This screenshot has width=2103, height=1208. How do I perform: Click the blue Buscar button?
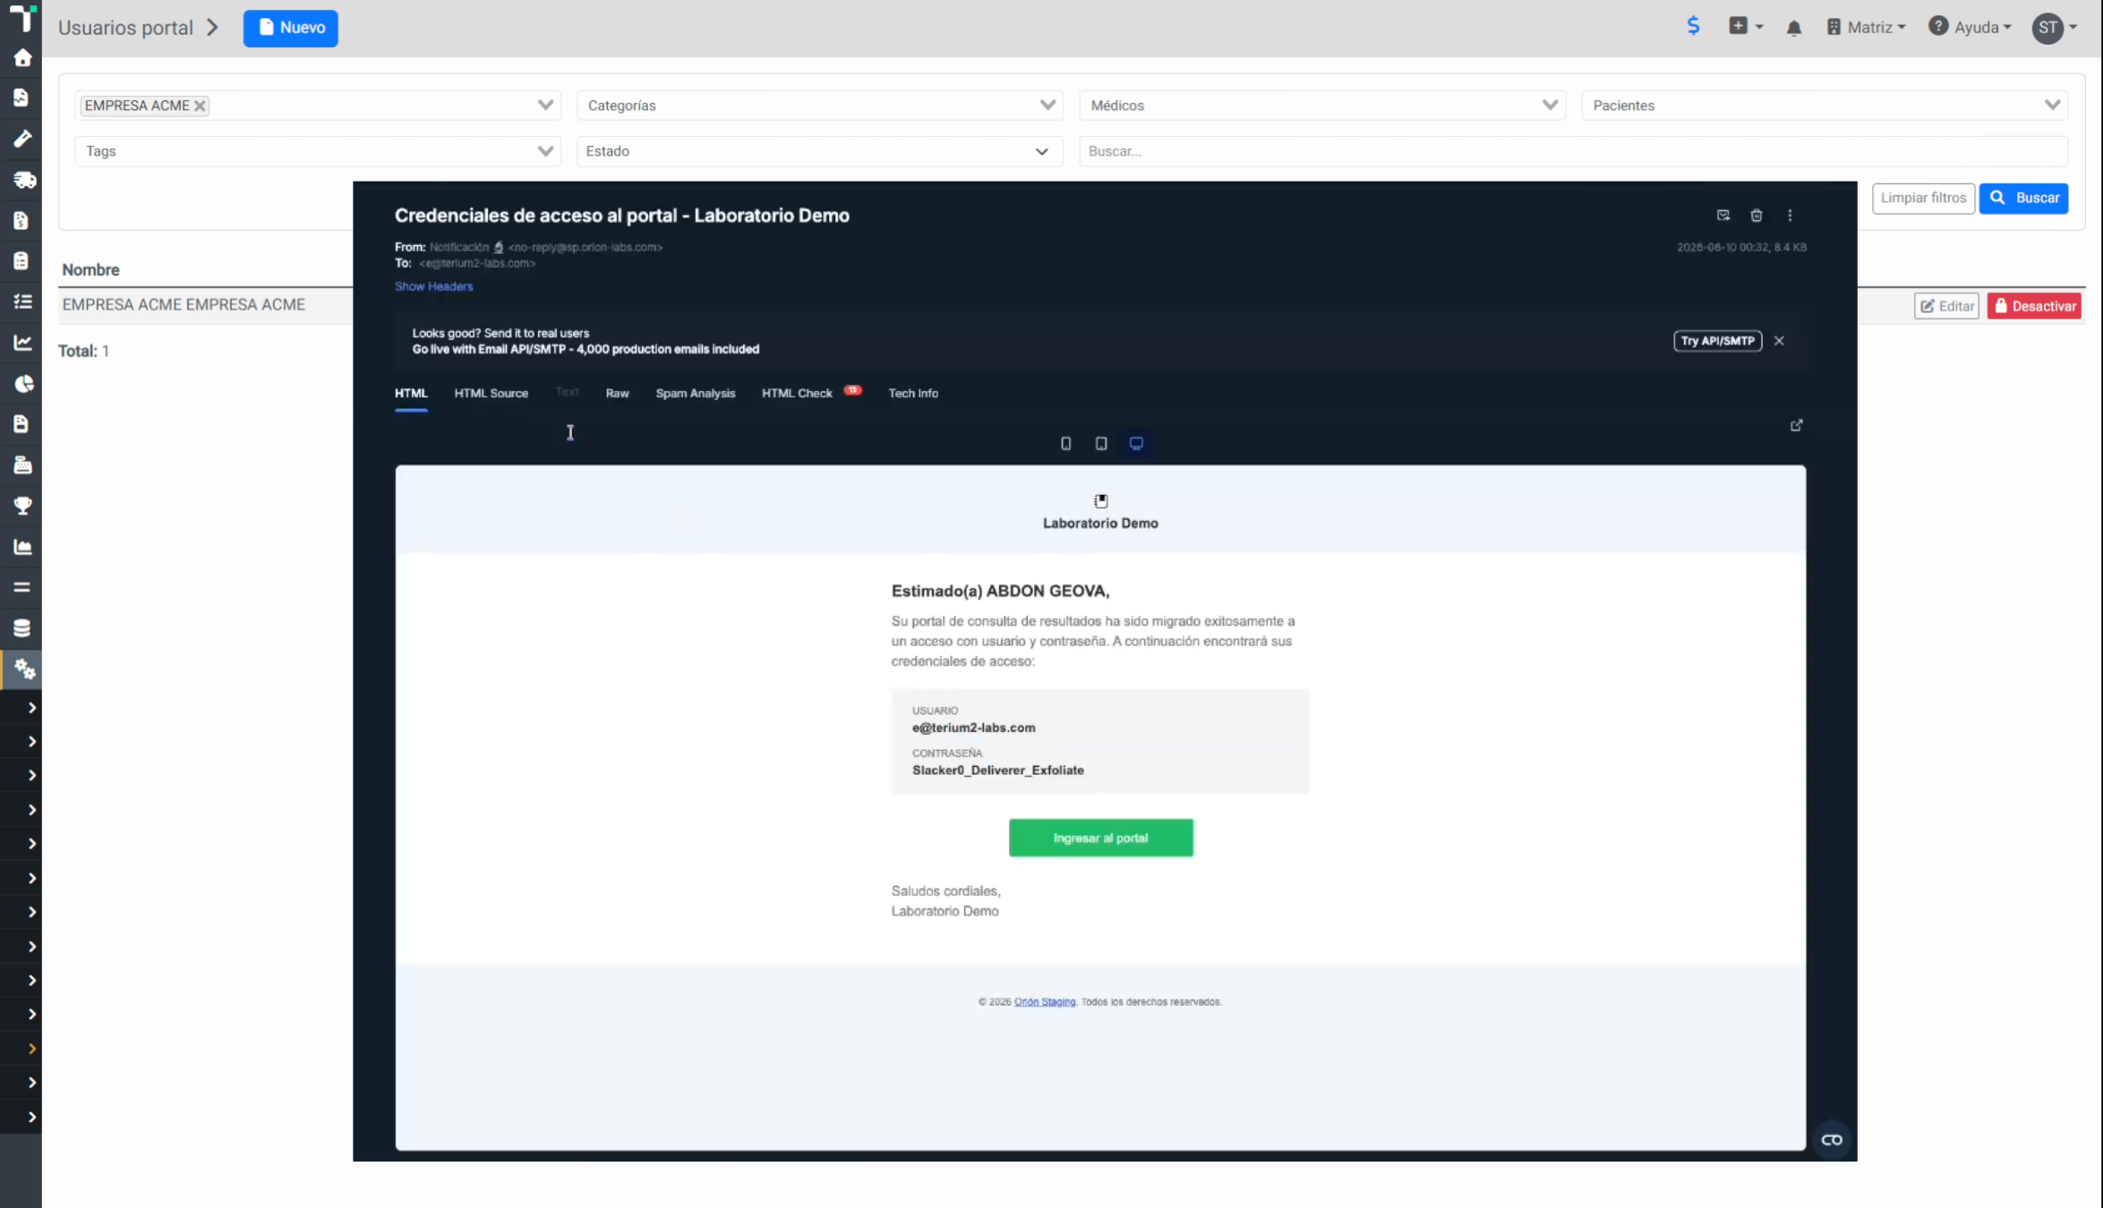(x=2023, y=198)
